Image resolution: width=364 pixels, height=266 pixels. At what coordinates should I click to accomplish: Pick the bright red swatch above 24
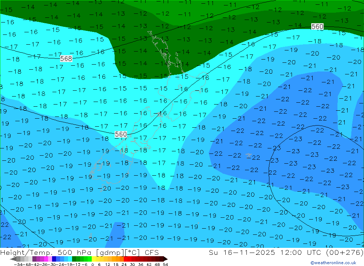(x=126, y=259)
